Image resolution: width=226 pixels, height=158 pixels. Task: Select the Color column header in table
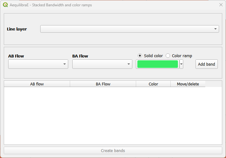[153, 84]
